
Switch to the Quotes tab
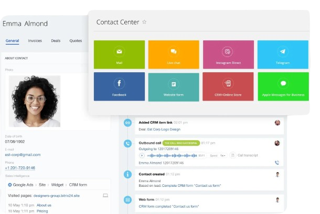76,41
